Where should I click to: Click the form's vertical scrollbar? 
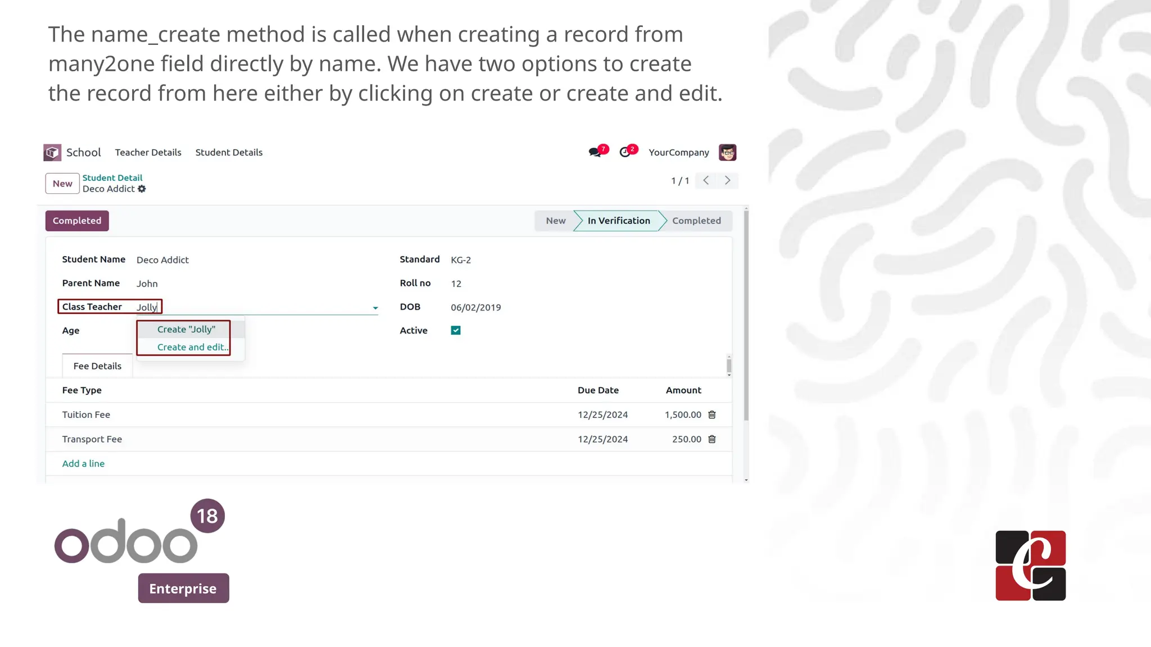coord(746,315)
